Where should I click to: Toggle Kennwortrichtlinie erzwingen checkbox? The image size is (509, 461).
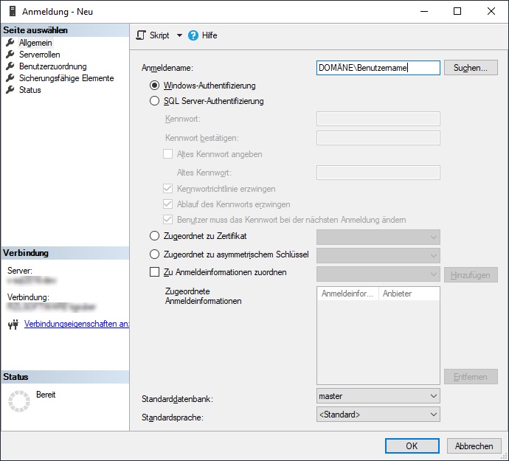pyautogui.click(x=167, y=188)
